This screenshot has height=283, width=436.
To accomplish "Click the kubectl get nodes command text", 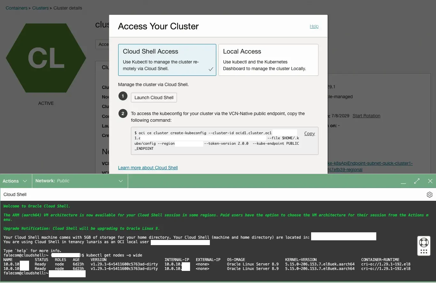I will [114, 255].
